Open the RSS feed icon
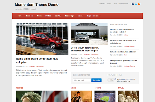 [139, 4]
